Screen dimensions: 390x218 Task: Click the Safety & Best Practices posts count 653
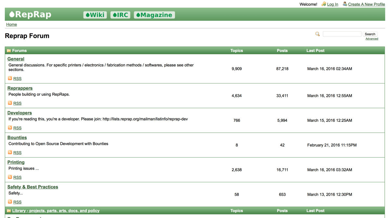pos(282,195)
